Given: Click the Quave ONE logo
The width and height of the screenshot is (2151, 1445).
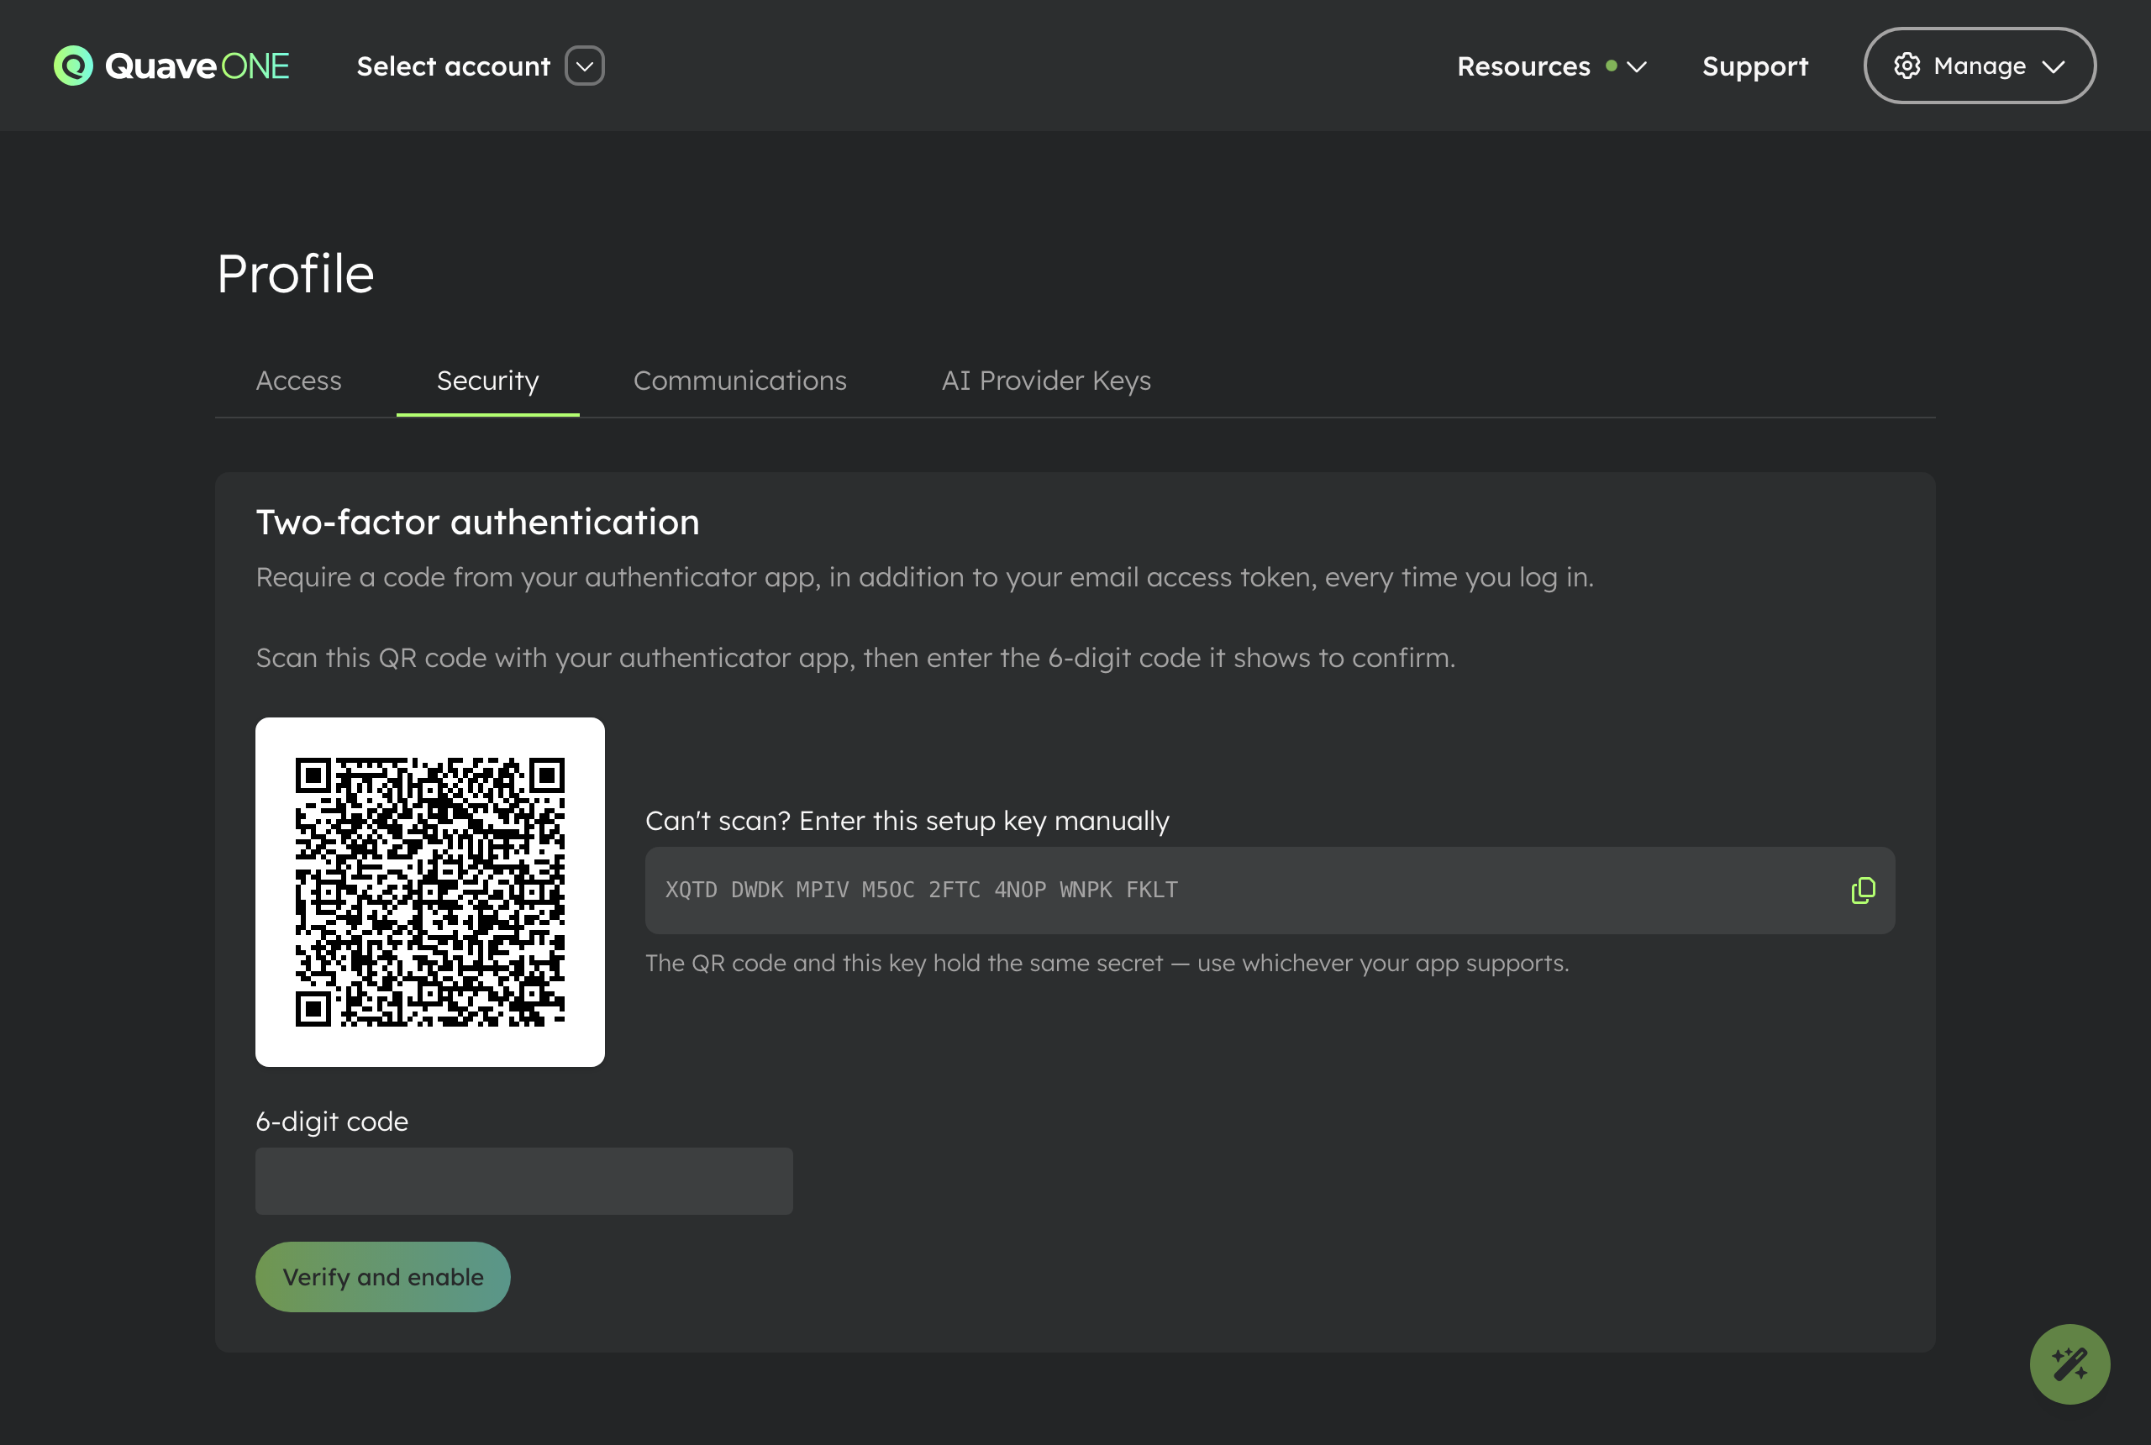Looking at the screenshot, I should pyautogui.click(x=171, y=66).
